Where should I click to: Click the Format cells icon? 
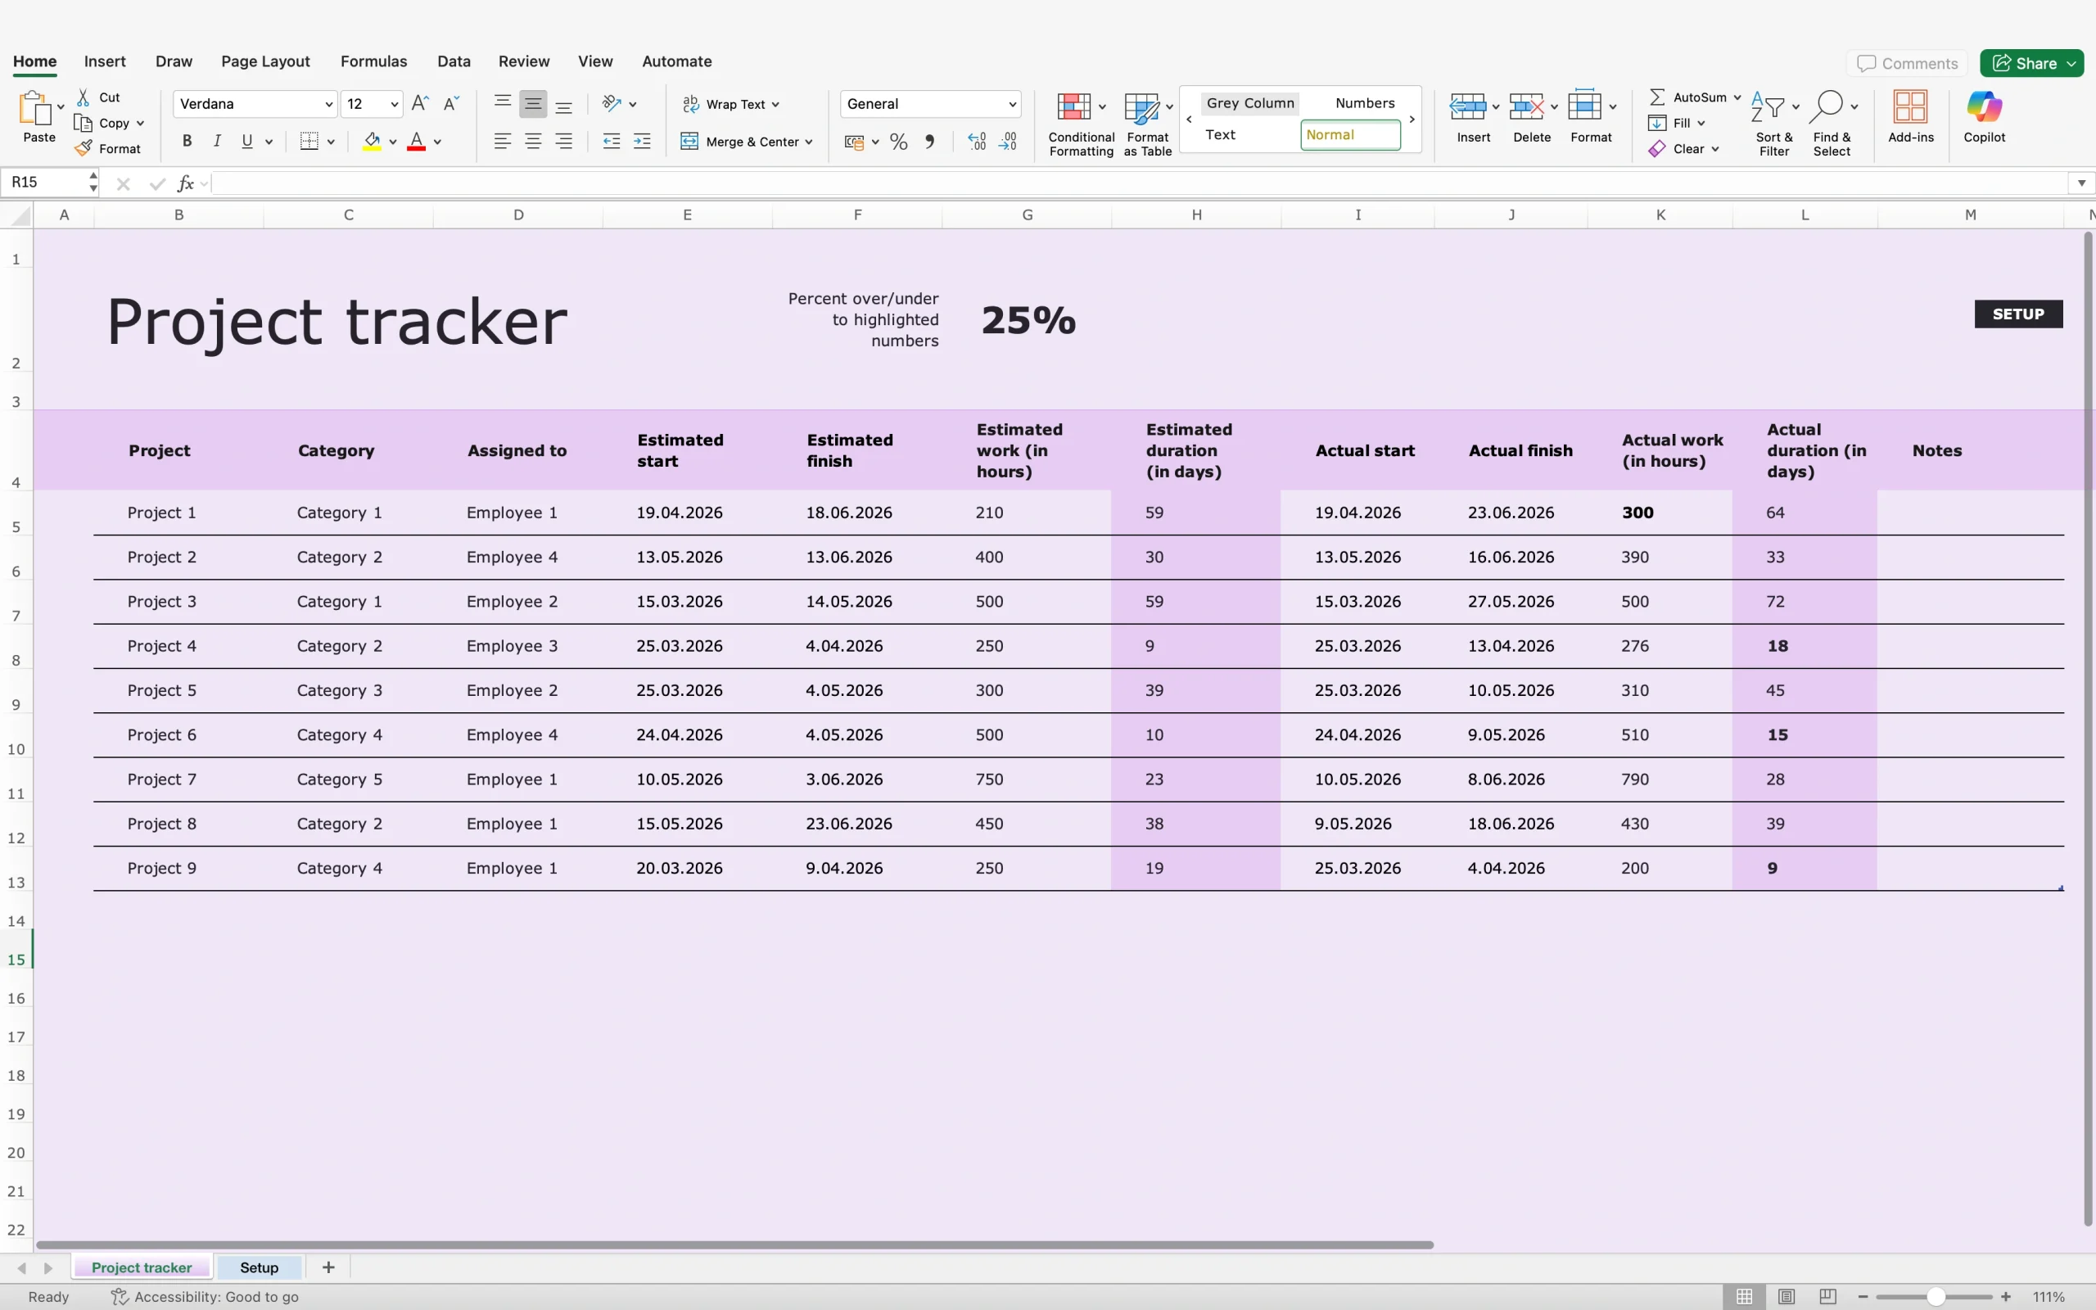pyautogui.click(x=1585, y=106)
